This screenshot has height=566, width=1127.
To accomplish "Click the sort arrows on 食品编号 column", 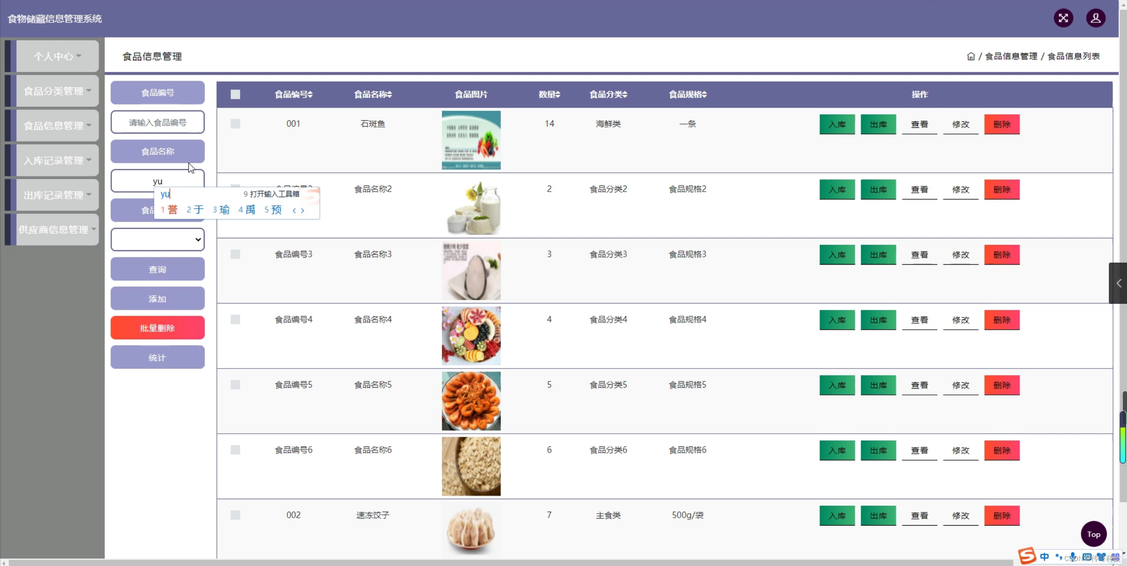I will coord(310,94).
